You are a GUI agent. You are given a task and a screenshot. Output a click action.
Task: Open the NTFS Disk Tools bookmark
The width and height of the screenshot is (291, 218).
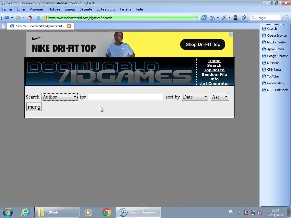(x=275, y=90)
